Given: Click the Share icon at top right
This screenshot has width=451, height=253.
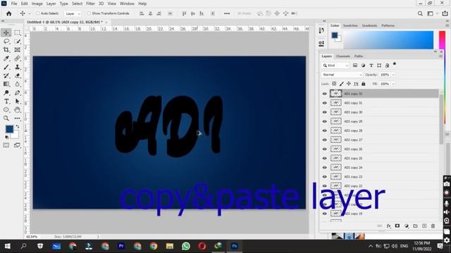Looking at the screenshot, I should pyautogui.click(x=445, y=13).
